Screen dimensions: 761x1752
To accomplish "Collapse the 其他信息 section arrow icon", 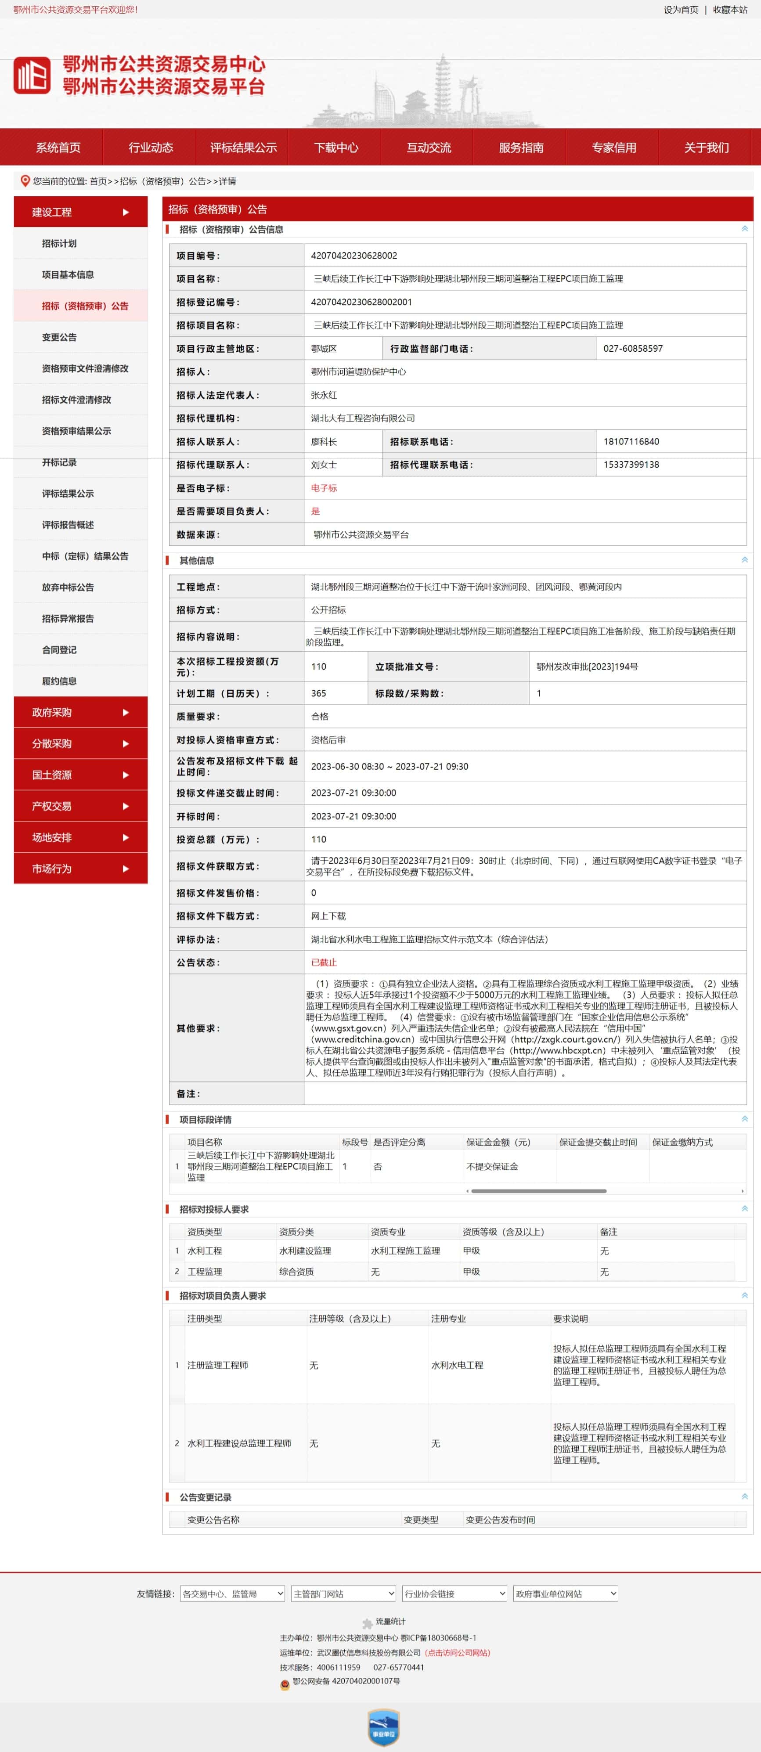I will coord(744,560).
